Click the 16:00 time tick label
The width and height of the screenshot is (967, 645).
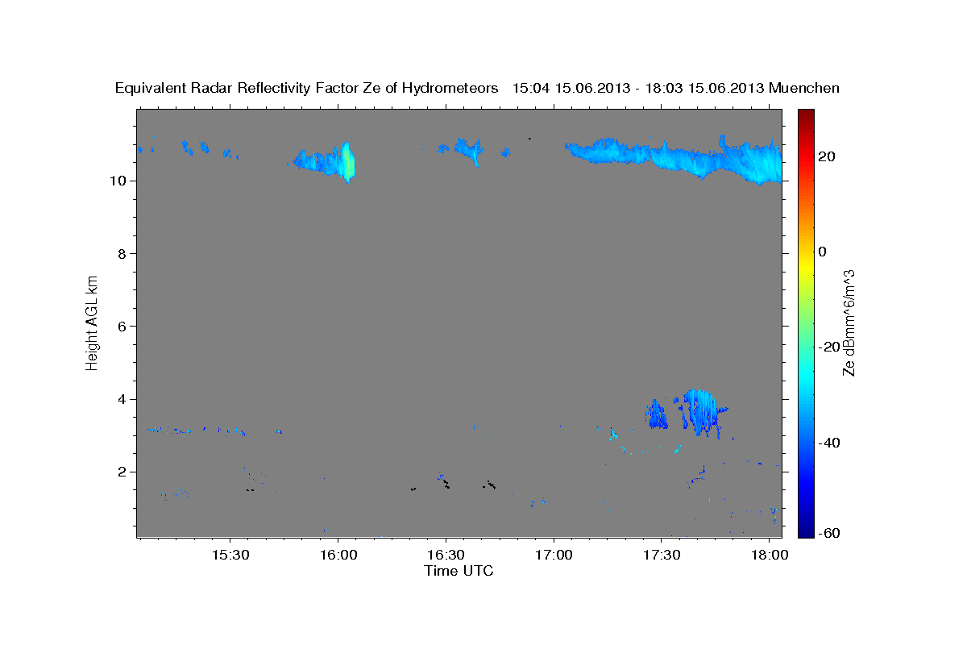tap(338, 555)
